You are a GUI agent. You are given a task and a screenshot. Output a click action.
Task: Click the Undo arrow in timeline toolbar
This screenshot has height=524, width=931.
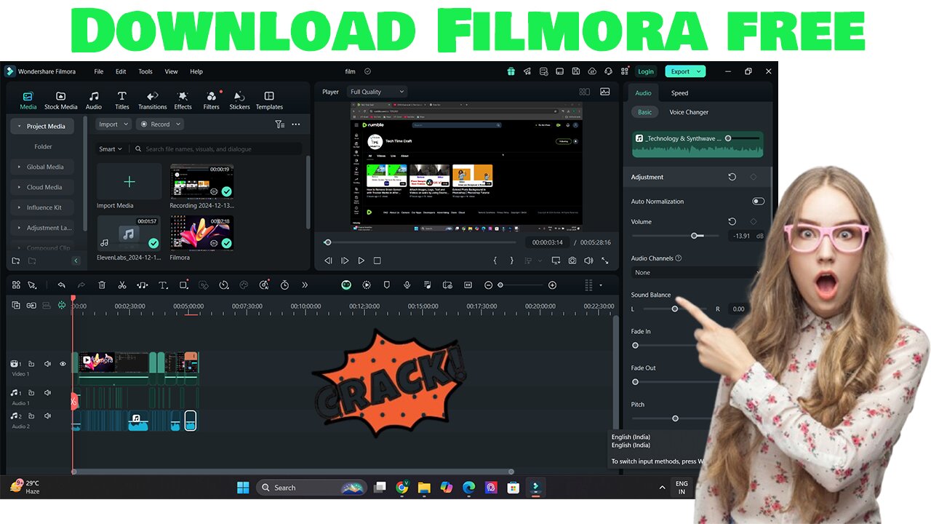(62, 285)
